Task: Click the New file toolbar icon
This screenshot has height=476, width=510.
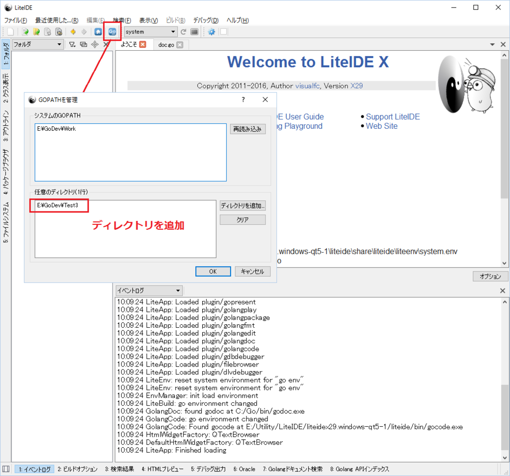Action: point(11,32)
